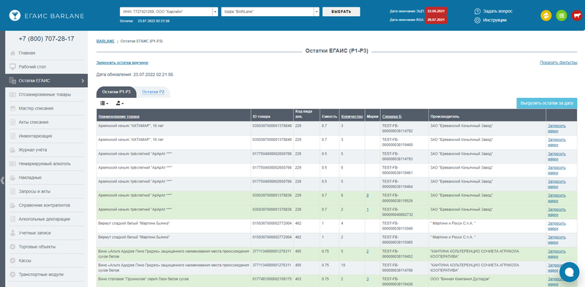
Task: Open the Инструкции link
Action: coord(495,20)
